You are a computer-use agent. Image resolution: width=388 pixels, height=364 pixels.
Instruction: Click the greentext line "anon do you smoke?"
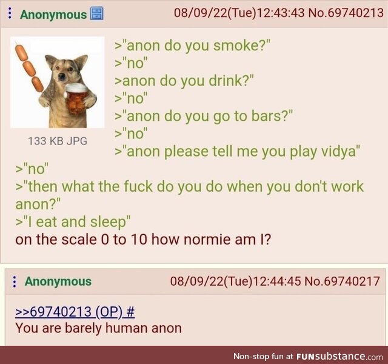coord(192,46)
